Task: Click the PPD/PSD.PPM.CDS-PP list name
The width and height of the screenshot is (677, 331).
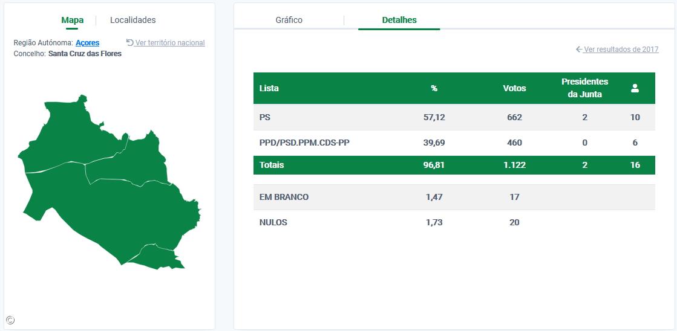Action: point(304,143)
